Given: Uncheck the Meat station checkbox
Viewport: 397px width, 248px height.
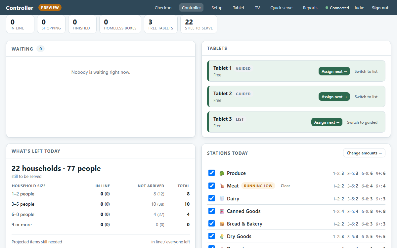Looking at the screenshot, I should click(x=212, y=186).
